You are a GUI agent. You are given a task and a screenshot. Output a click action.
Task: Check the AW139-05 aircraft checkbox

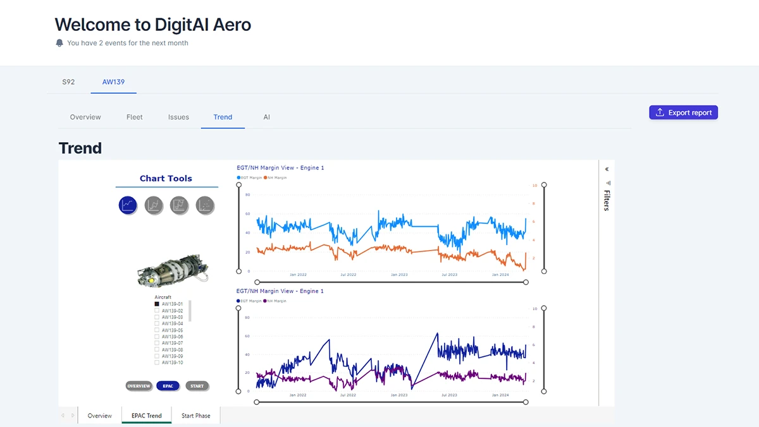point(157,330)
